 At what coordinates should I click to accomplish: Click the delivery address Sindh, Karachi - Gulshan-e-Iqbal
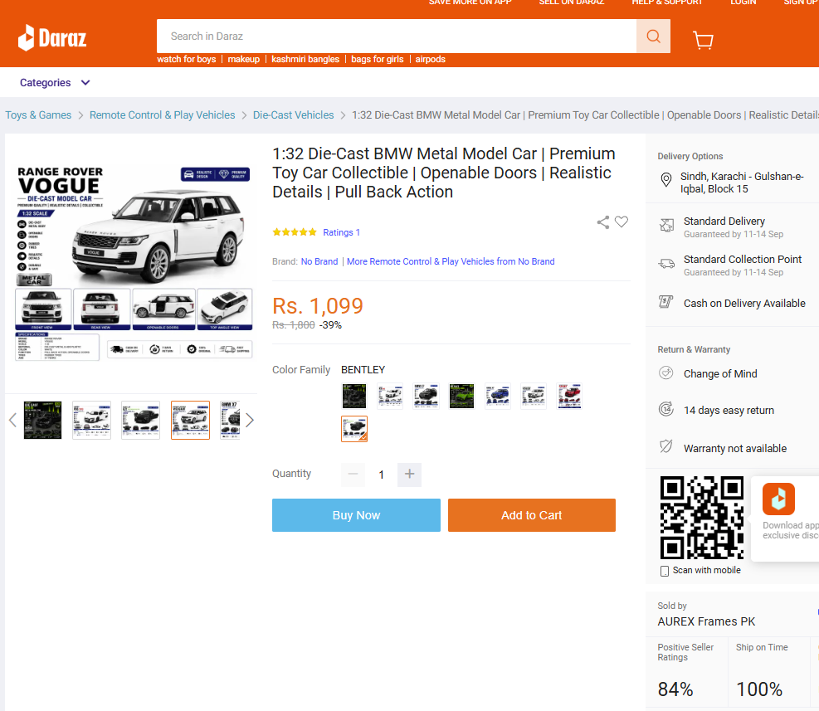(742, 183)
